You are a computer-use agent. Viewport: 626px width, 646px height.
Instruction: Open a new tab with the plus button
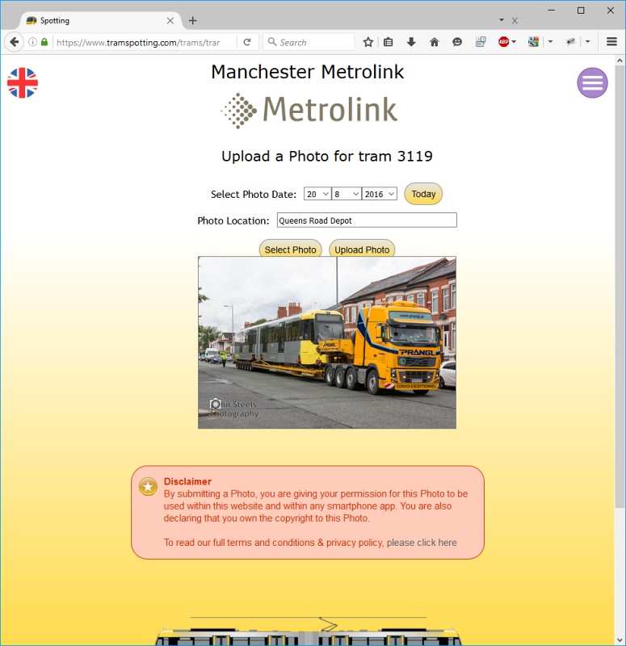192,21
